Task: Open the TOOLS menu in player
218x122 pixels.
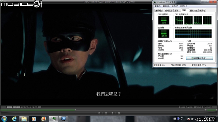Action: [x=198, y=107]
